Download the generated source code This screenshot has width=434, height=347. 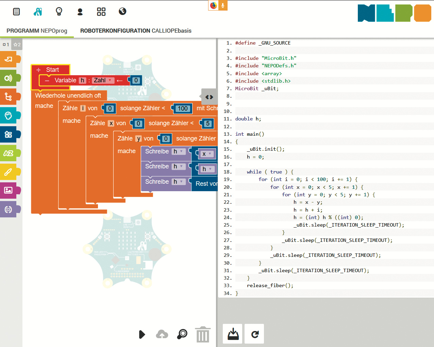tap(233, 334)
